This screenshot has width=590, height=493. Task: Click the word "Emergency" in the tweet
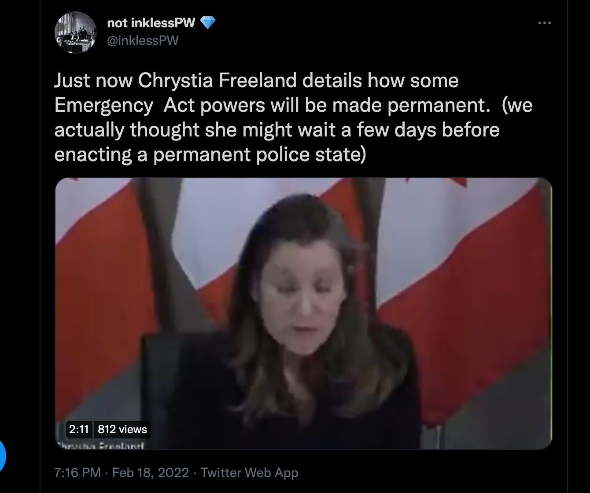(x=104, y=106)
